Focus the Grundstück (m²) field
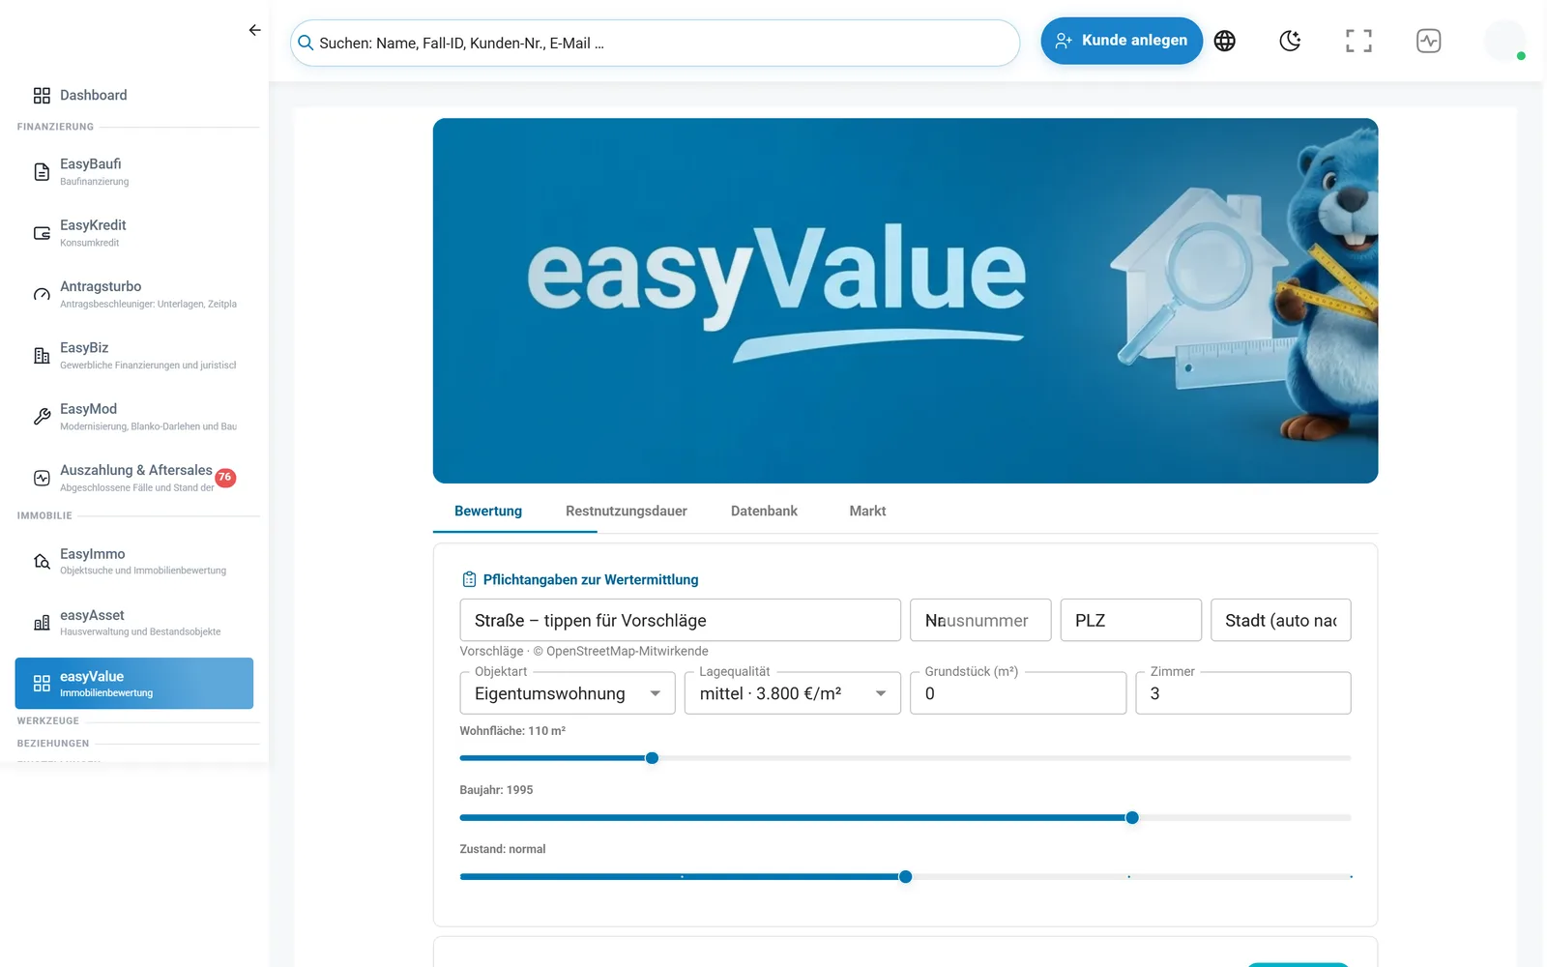The width and height of the screenshot is (1547, 967). (x=1018, y=693)
